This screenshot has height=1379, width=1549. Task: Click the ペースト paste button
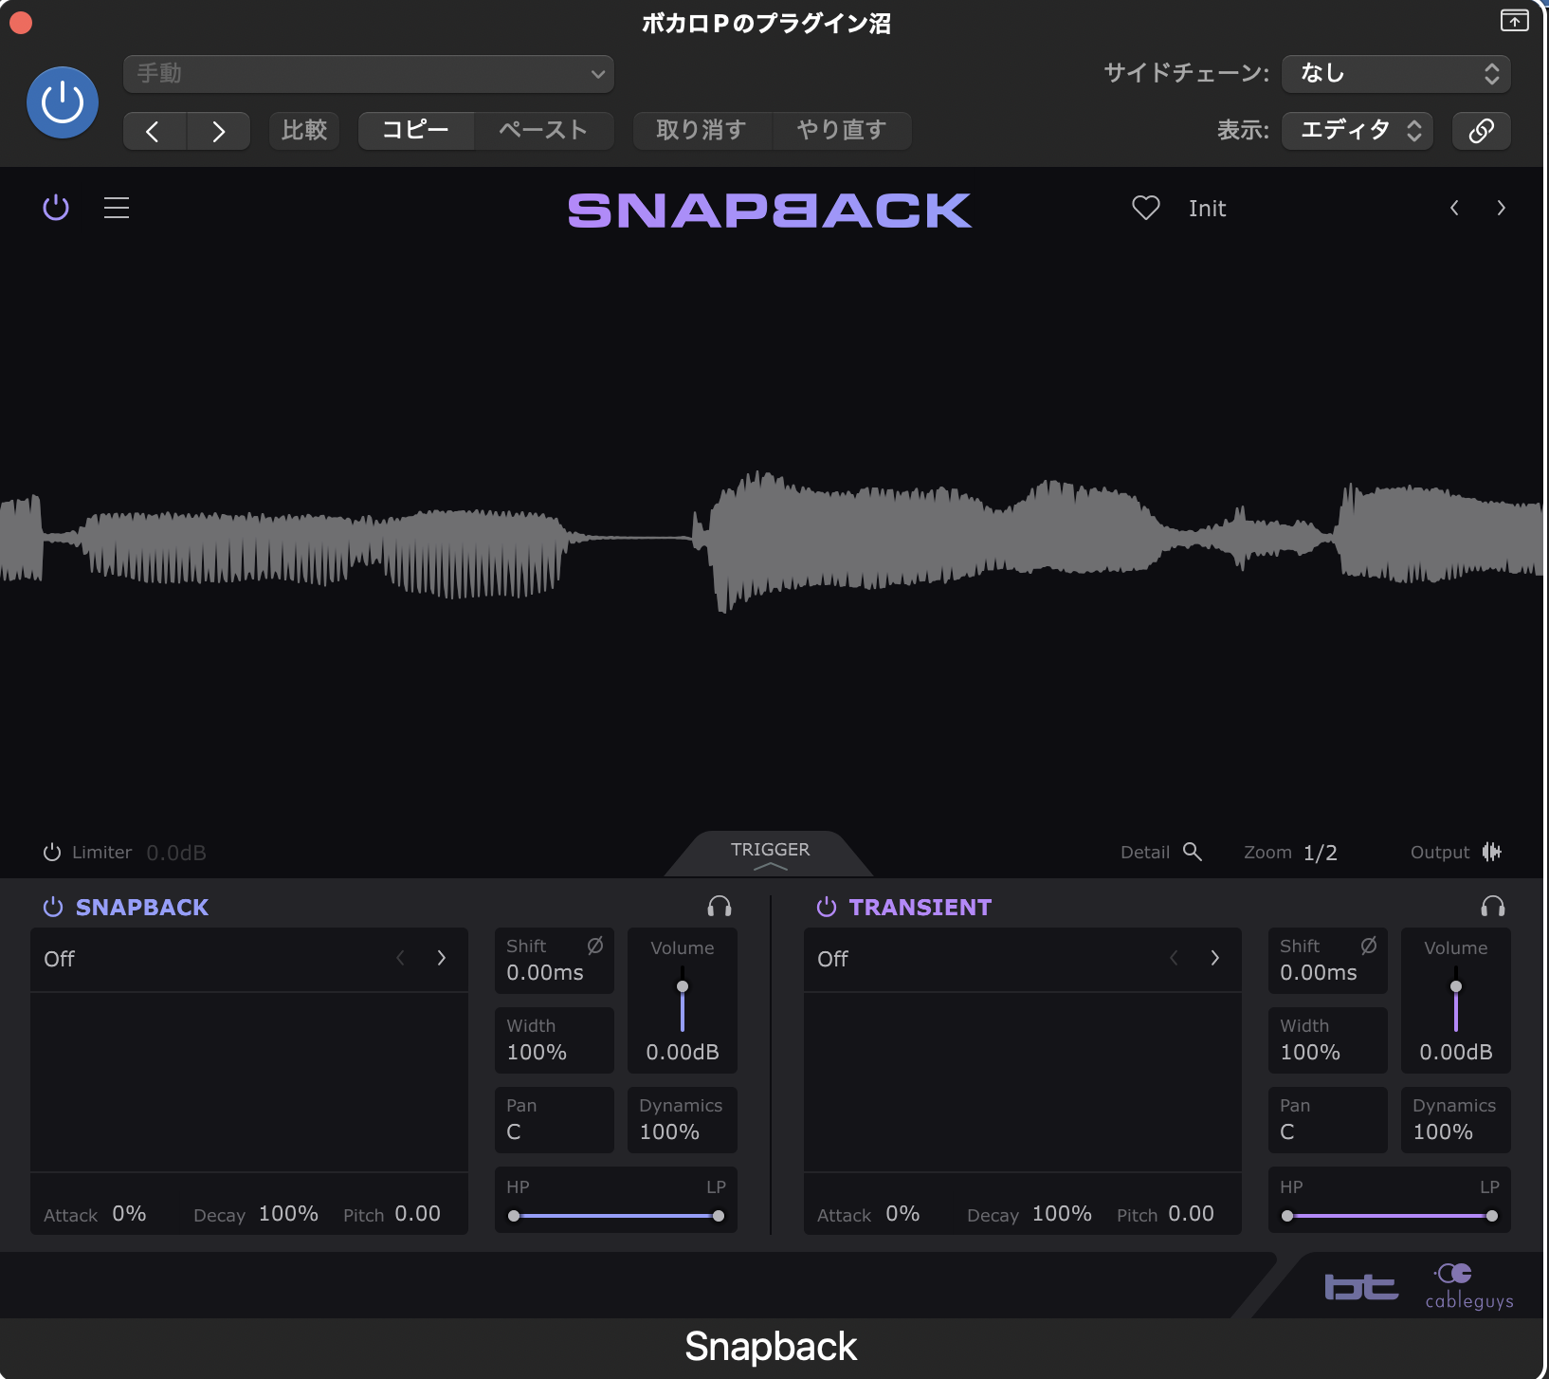[x=544, y=130]
